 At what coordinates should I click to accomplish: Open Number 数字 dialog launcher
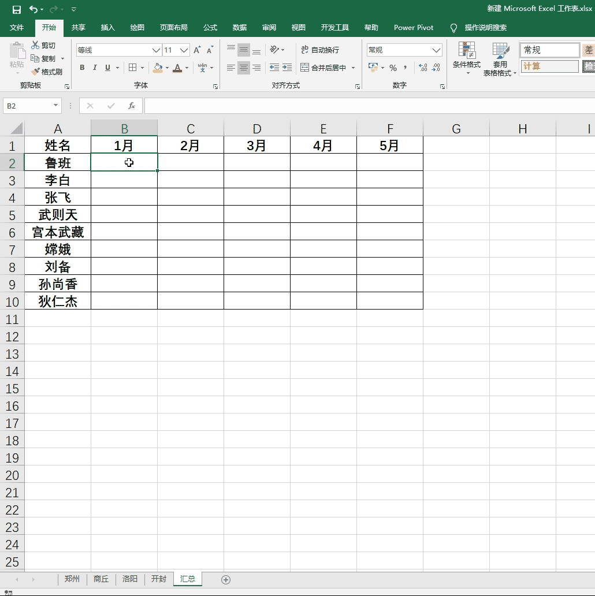tap(442, 87)
